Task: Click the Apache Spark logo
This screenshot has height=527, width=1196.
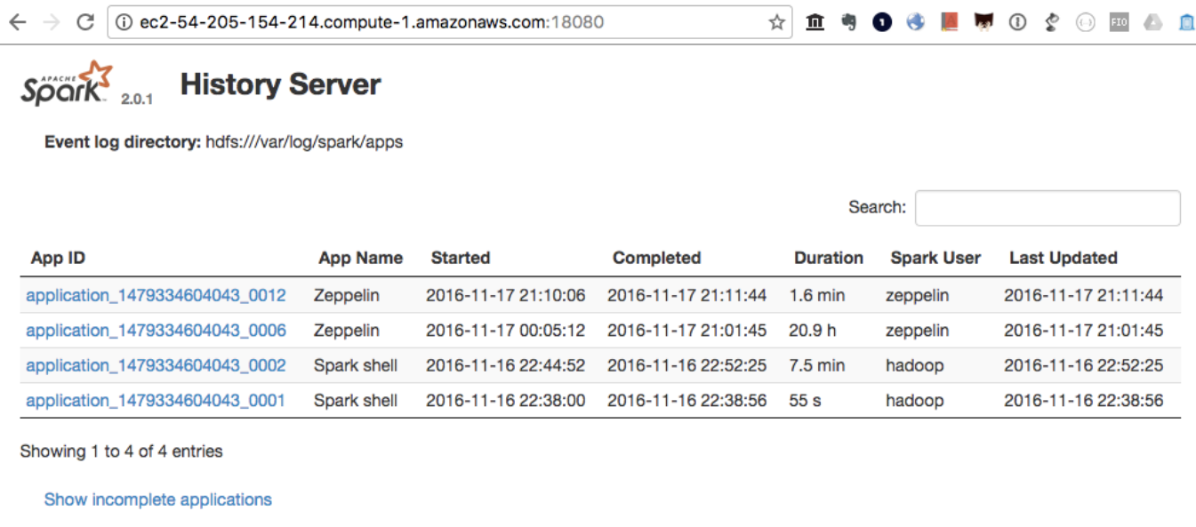Action: click(x=68, y=84)
